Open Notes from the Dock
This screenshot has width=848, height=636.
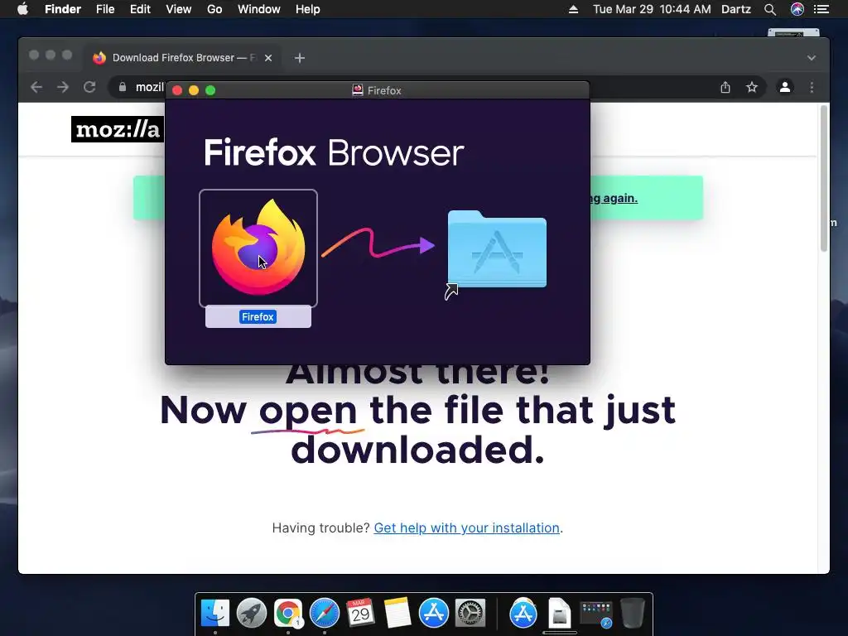tap(397, 614)
